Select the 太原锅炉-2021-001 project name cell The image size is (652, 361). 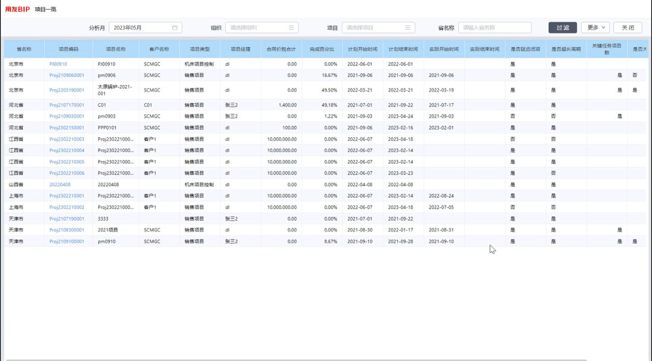point(115,90)
